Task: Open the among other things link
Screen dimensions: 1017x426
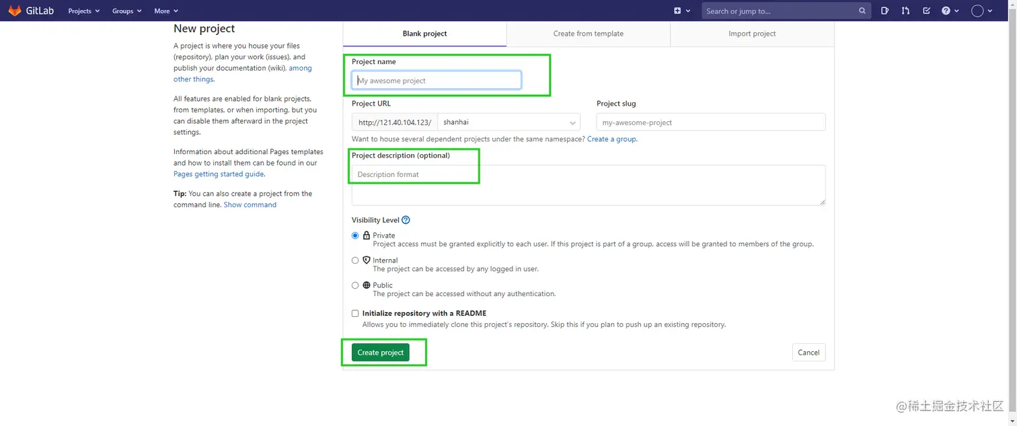Action: coord(243,73)
